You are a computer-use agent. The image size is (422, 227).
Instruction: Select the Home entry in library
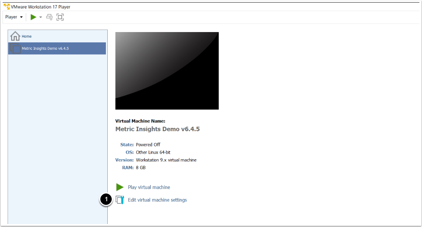point(57,36)
